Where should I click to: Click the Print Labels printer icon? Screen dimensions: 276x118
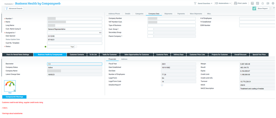tap(235, 4)
